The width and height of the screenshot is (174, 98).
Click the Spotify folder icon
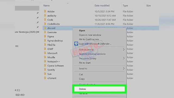coord(45,70)
